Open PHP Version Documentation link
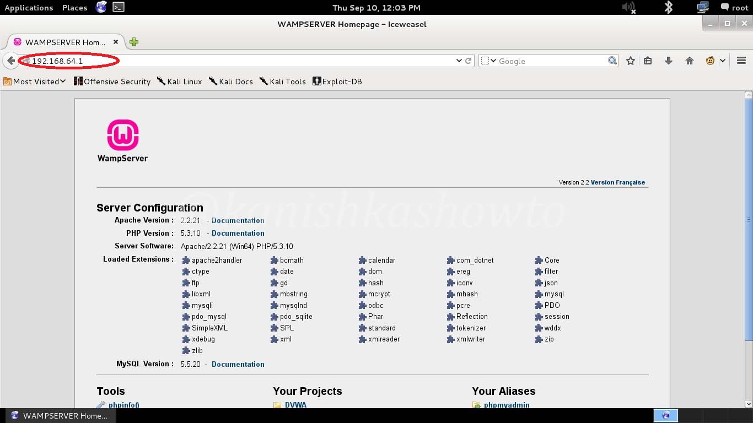The image size is (753, 423). click(x=238, y=233)
